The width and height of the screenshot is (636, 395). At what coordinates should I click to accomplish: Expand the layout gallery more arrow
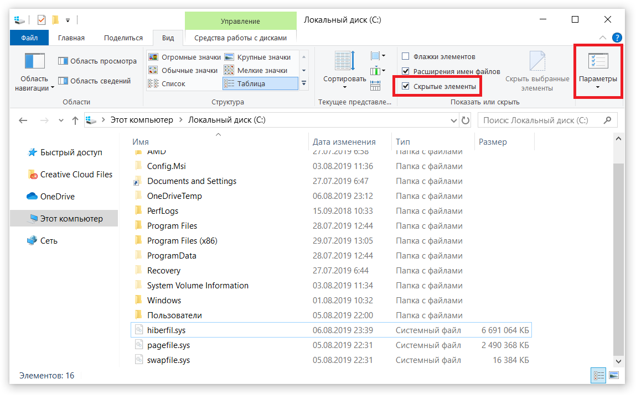pos(303,83)
